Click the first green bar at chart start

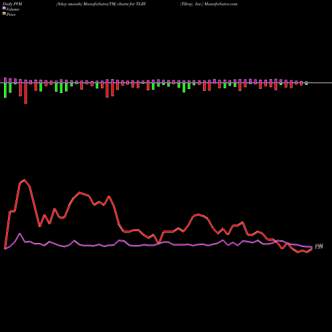tap(5, 90)
